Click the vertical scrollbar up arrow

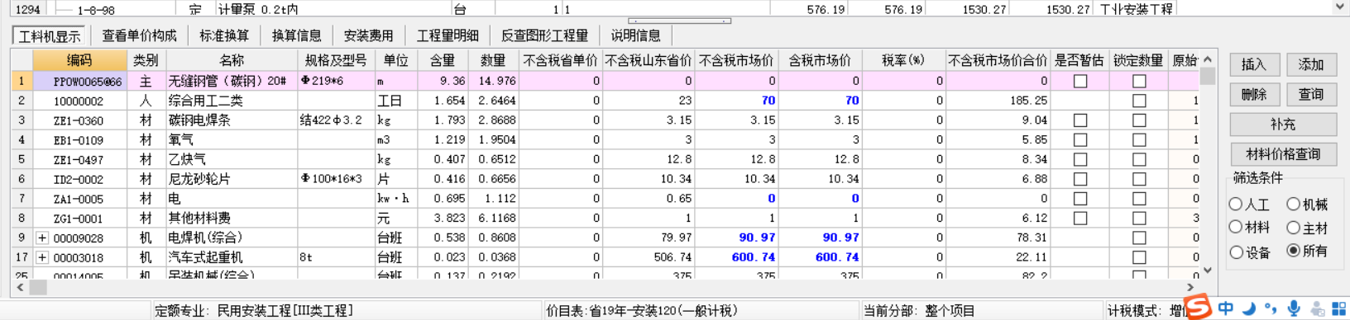(1208, 59)
